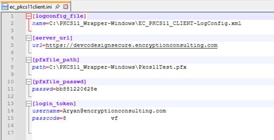Click the EC_PKCS11_CLIENT-LogConfig.xml path text

[189, 23]
